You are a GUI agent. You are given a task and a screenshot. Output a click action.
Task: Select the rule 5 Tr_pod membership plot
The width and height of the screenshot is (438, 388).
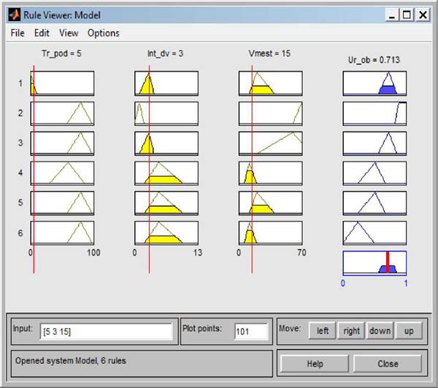62,203
